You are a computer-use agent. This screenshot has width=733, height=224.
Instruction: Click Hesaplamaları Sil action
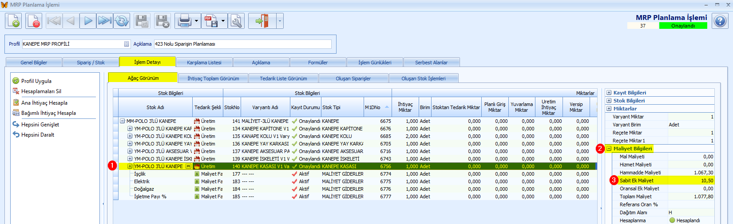[x=41, y=91]
